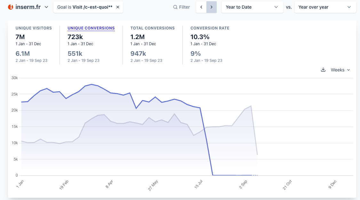Click the 10.3% conversion rate value
The height and width of the screenshot is (200, 360).
[x=200, y=37]
